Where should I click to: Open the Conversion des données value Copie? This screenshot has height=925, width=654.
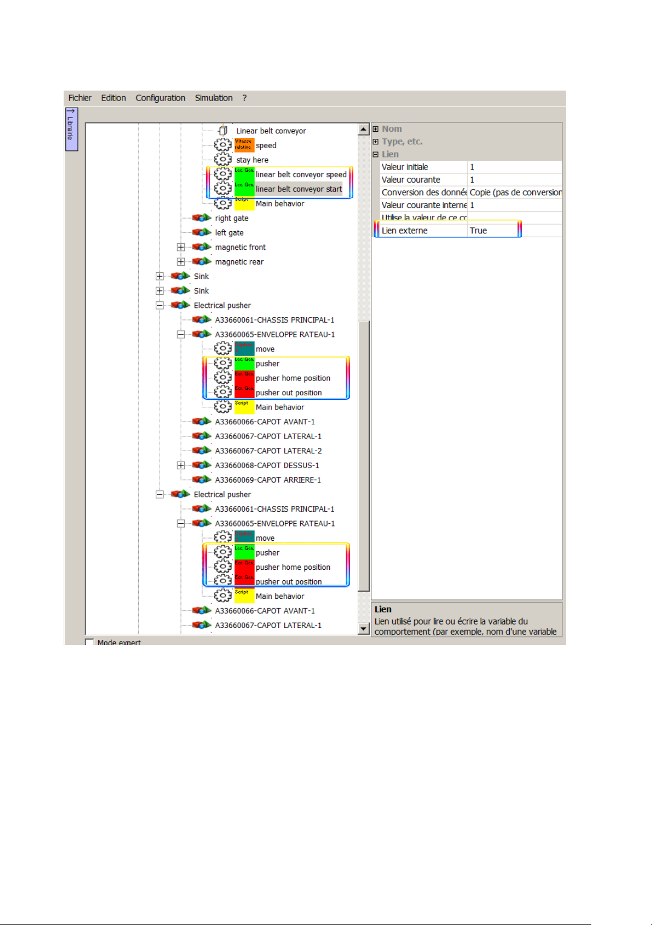pyautogui.click(x=515, y=192)
